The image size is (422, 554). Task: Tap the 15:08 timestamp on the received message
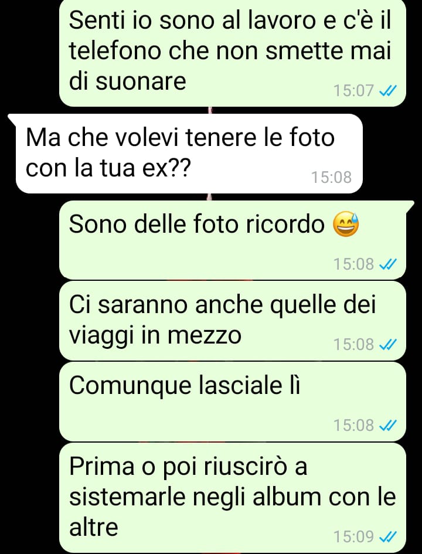[331, 178]
